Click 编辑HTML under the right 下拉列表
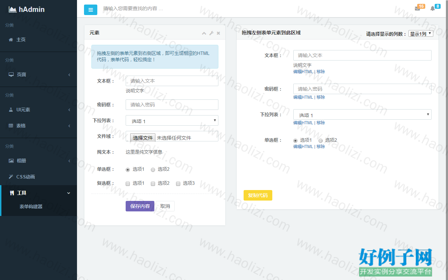Image resolution: width=448 pixels, height=280 pixels. click(x=303, y=123)
